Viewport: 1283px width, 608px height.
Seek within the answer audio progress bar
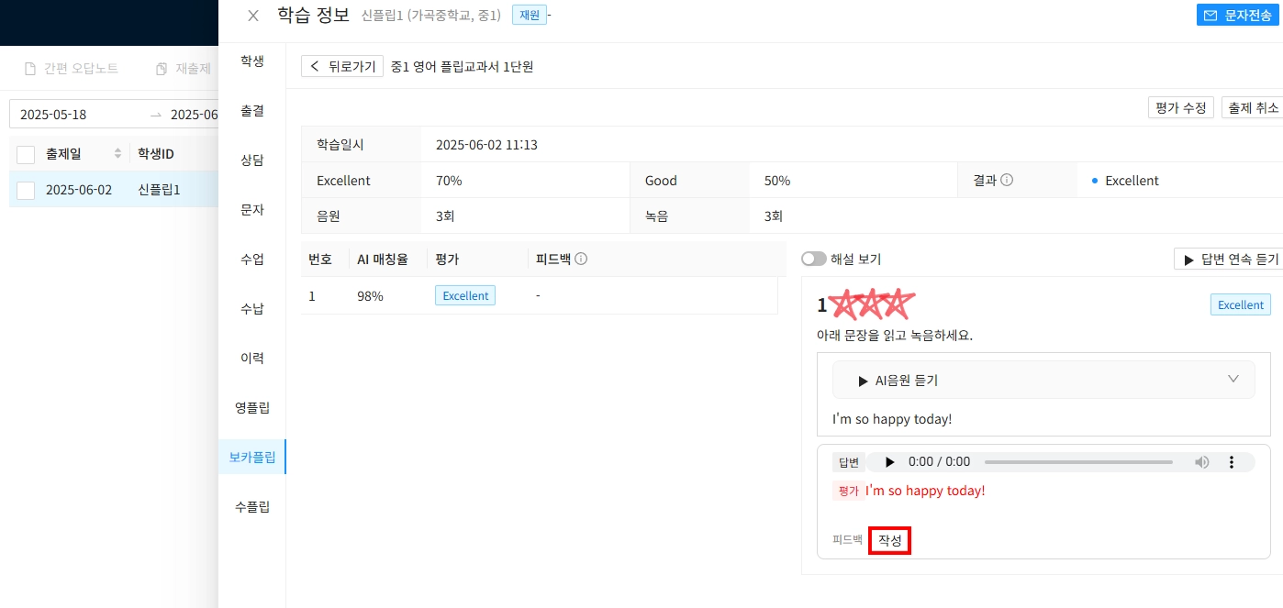(1078, 462)
